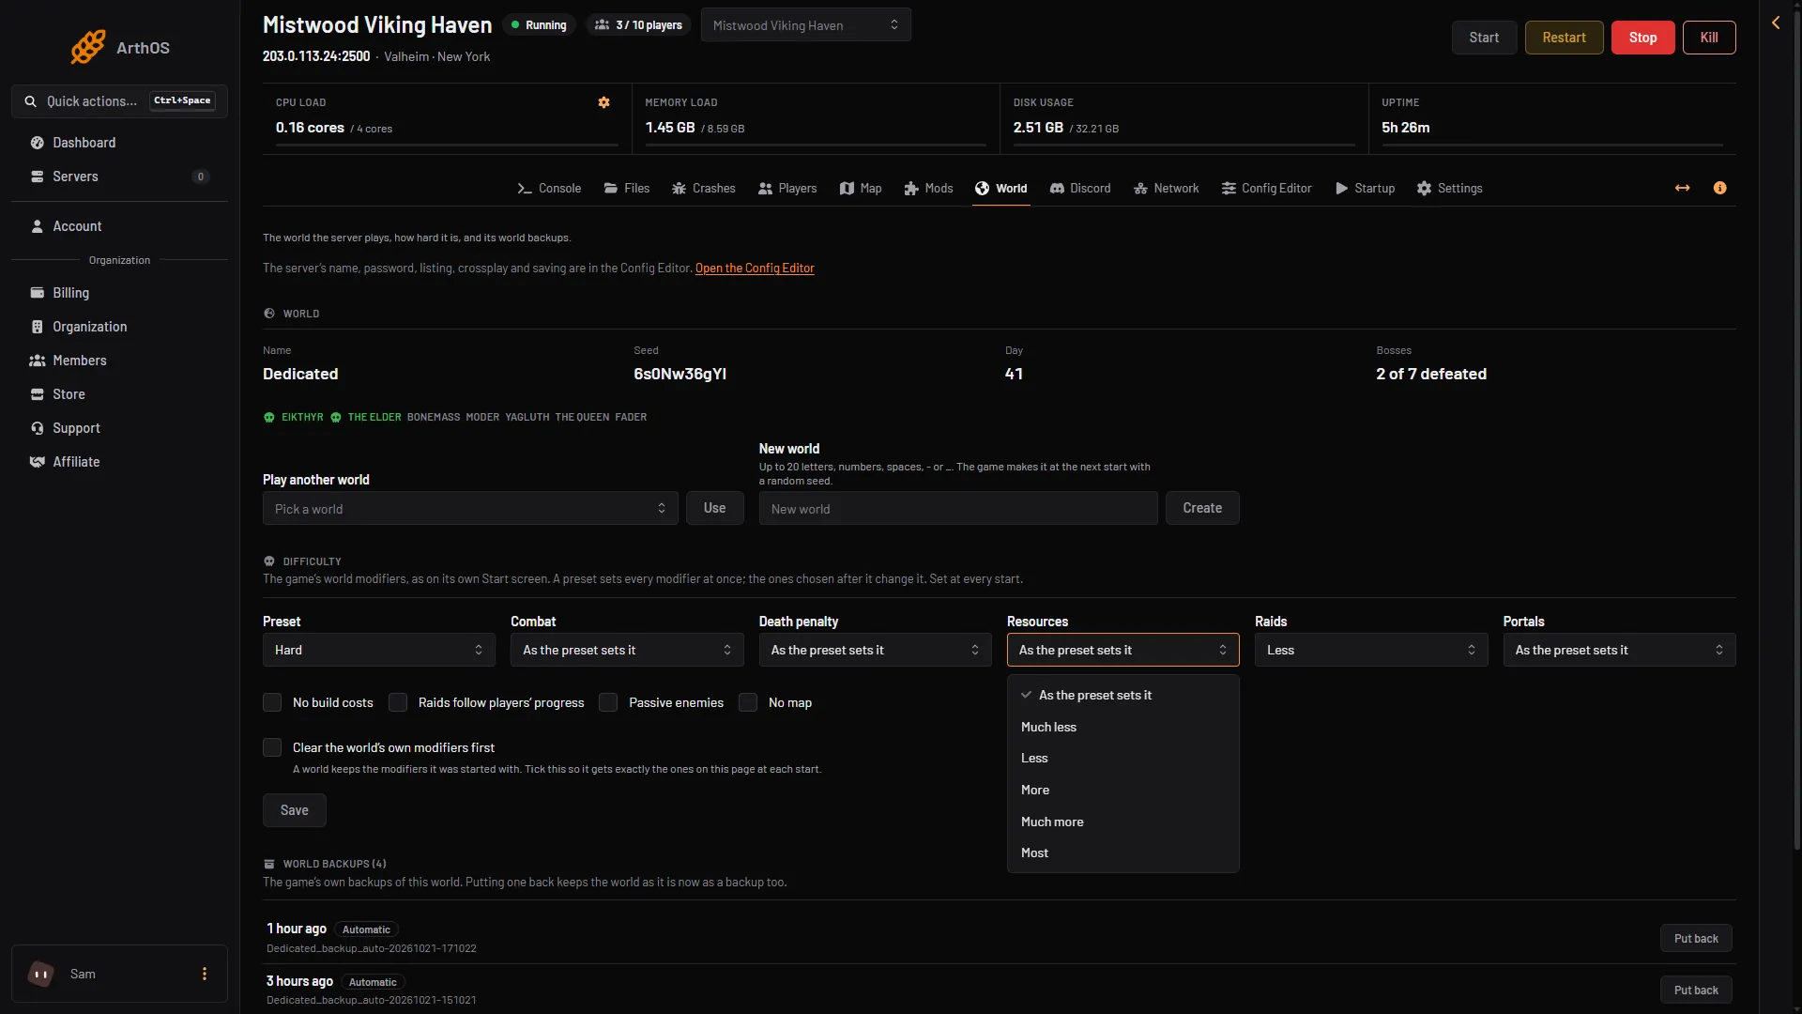Open Members page in sidebar
This screenshot has height=1014, width=1802.
[119, 361]
